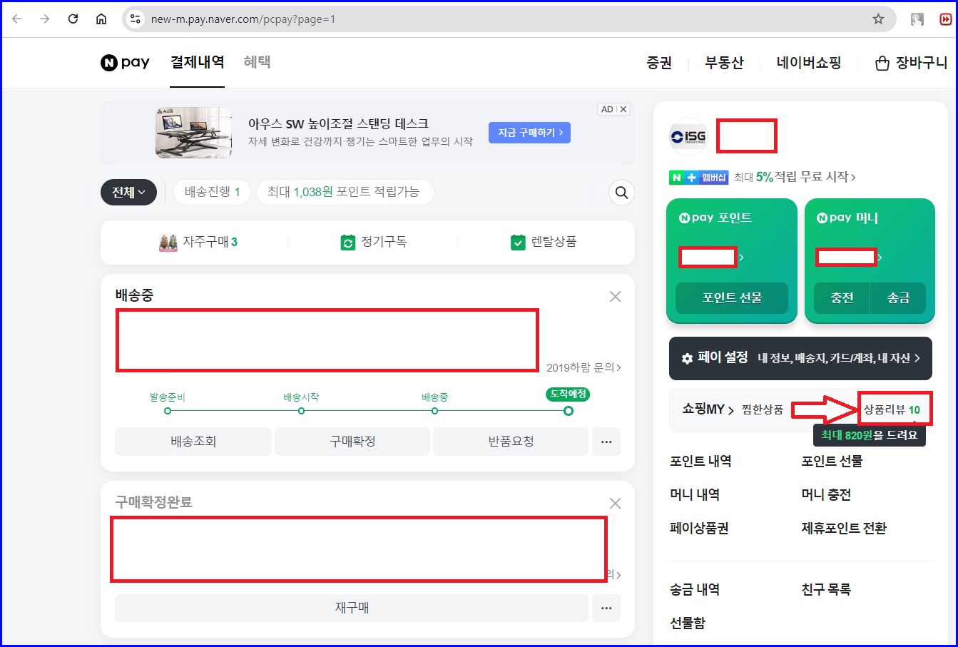Screen dimensions: 958x647
Task: Open 상품리뷰 10 link
Action: point(892,409)
